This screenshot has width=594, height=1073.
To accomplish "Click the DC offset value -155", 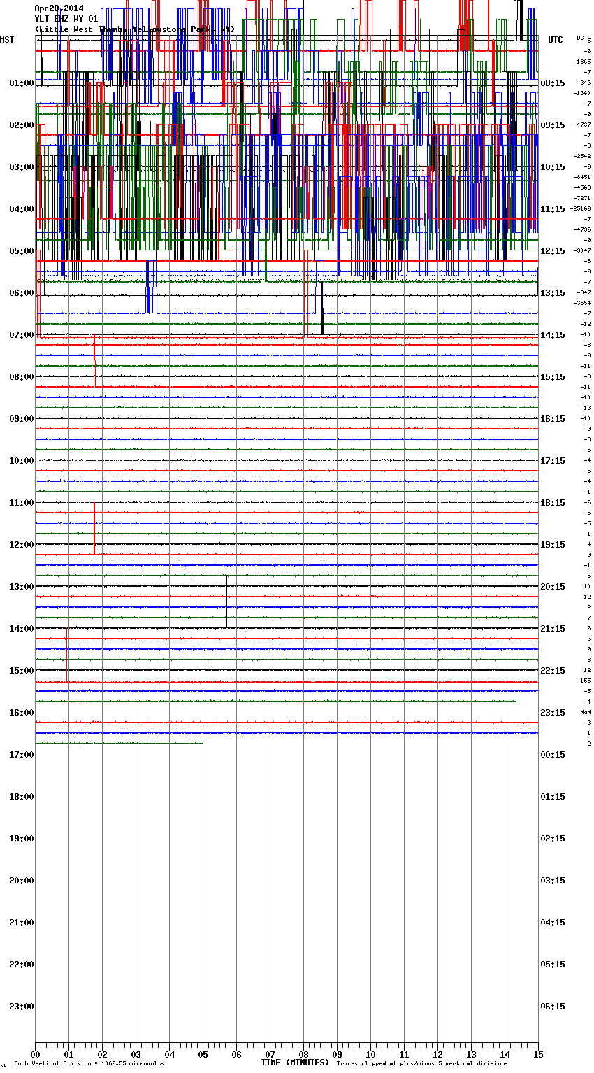I will [x=584, y=681].
